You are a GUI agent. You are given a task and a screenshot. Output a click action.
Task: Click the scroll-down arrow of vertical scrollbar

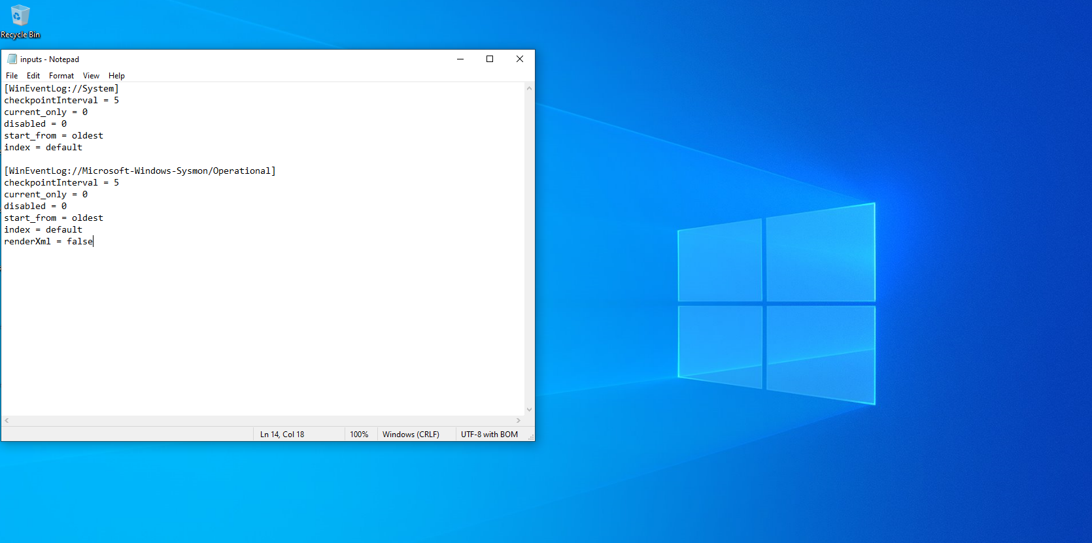coord(529,410)
